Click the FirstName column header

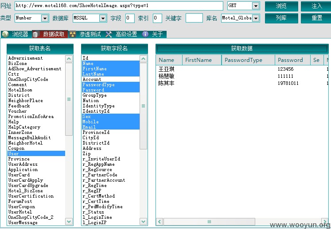click(x=202, y=60)
